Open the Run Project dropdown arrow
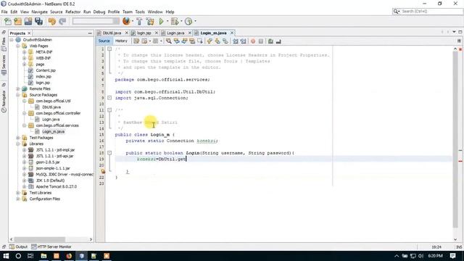 167,21
